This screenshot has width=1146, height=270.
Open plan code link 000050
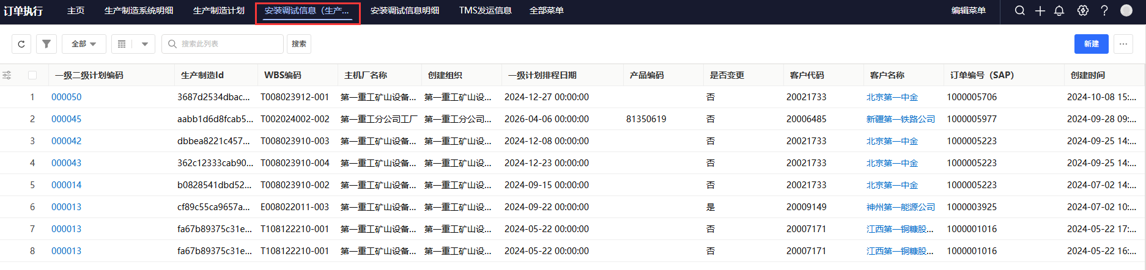click(66, 97)
